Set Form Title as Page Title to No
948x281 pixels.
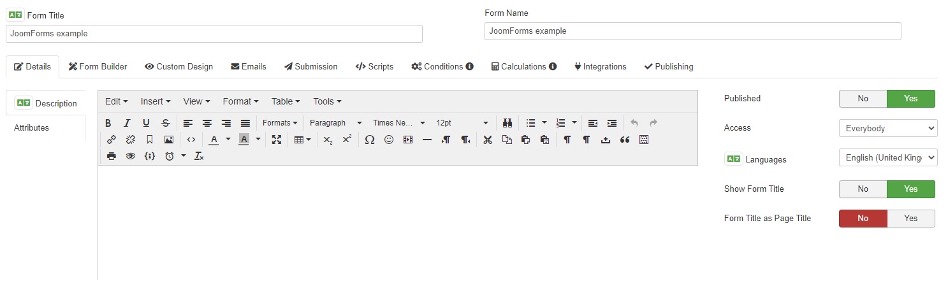point(863,219)
